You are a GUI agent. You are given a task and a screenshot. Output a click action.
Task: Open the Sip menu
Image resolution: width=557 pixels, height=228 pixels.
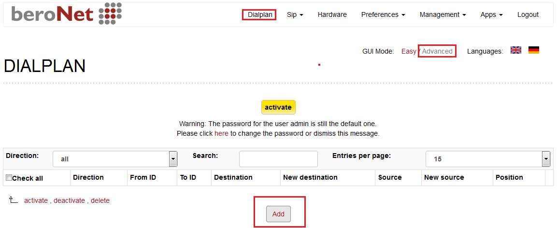[295, 14]
